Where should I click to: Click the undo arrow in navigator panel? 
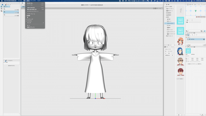coord(186,31)
